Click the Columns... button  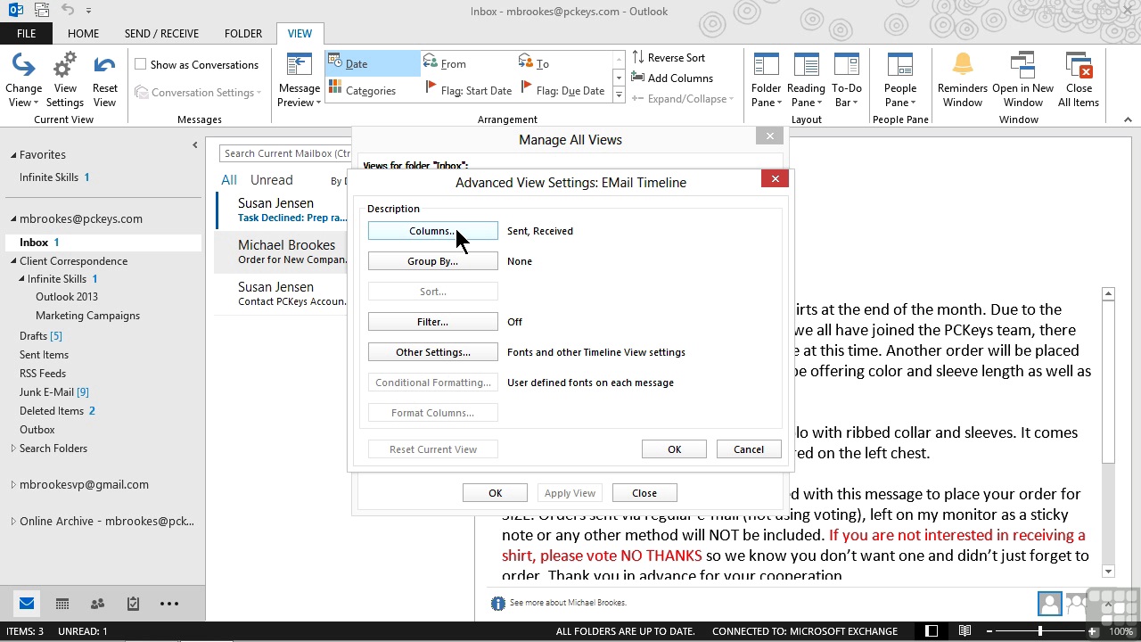pyautogui.click(x=432, y=231)
